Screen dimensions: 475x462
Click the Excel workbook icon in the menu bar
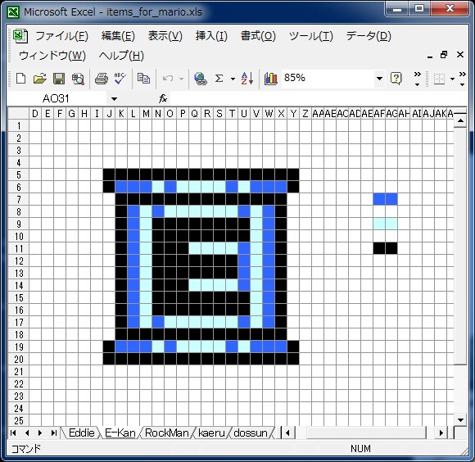pos(20,36)
